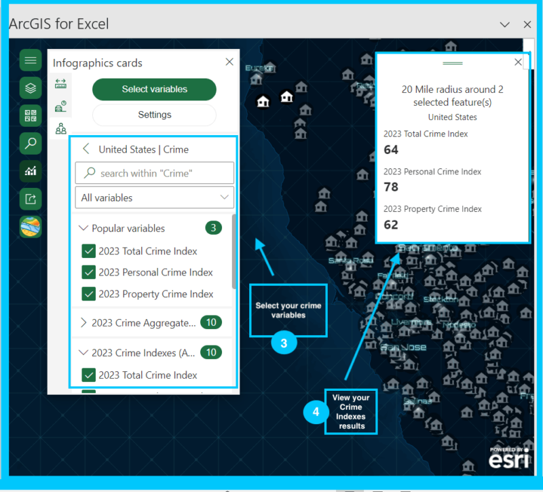Image resolution: width=543 pixels, height=492 pixels.
Task: Select the analysis chart icon
Action: (31, 171)
